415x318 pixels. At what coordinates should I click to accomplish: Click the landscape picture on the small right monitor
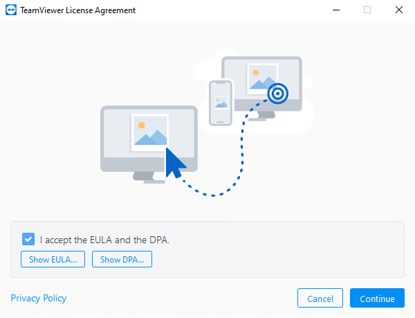(263, 79)
